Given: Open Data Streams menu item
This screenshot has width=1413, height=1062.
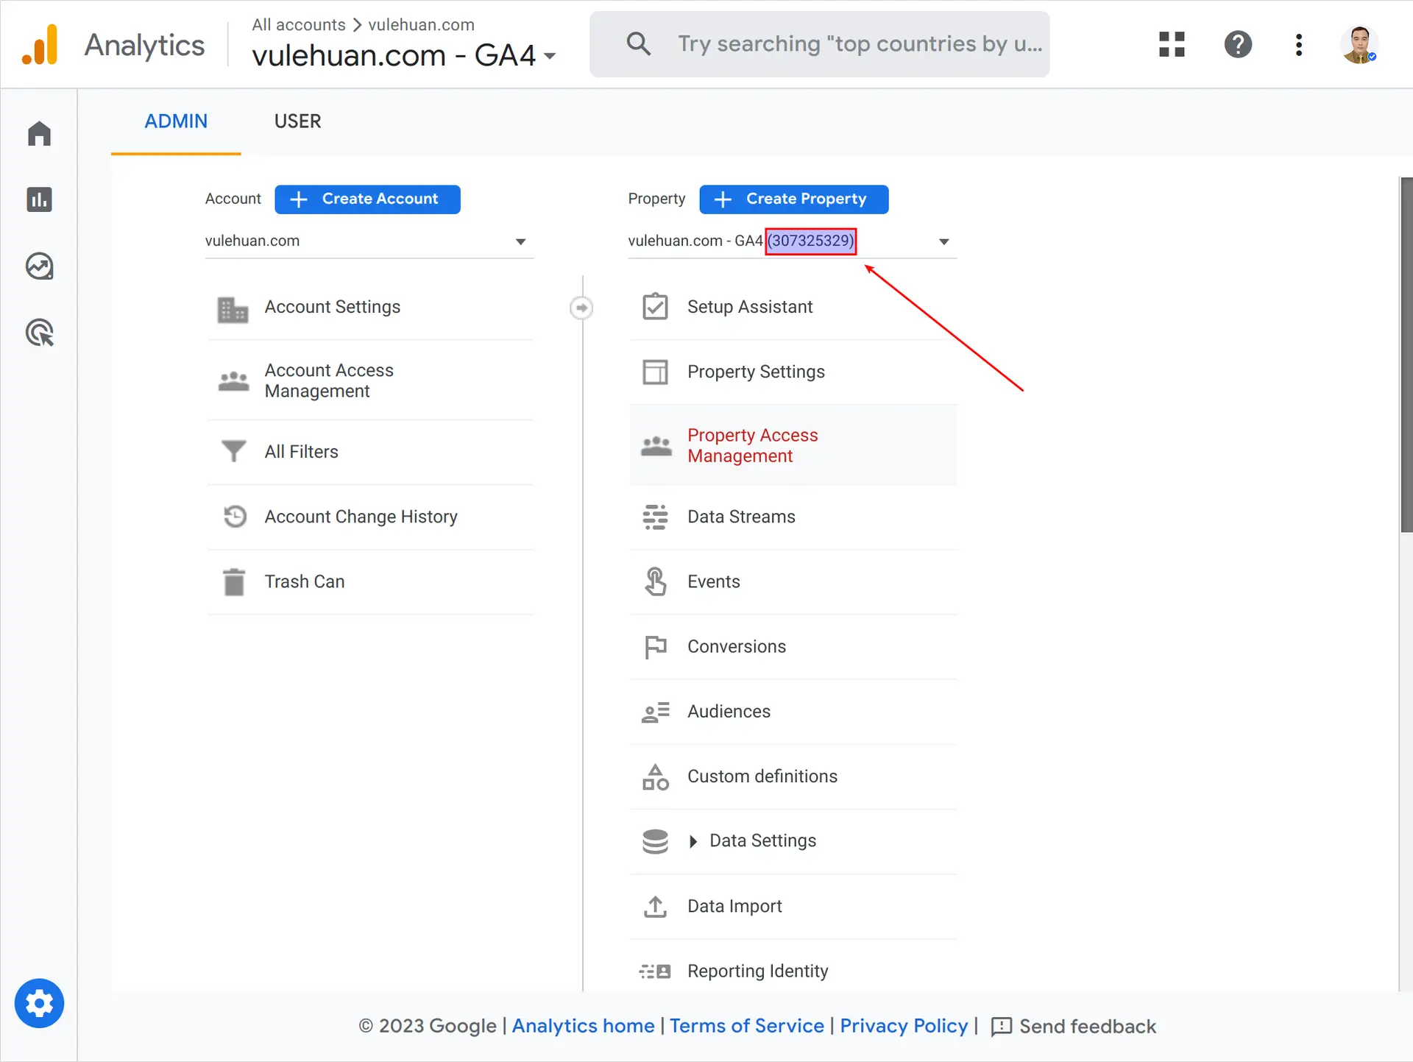Looking at the screenshot, I should coord(741,517).
